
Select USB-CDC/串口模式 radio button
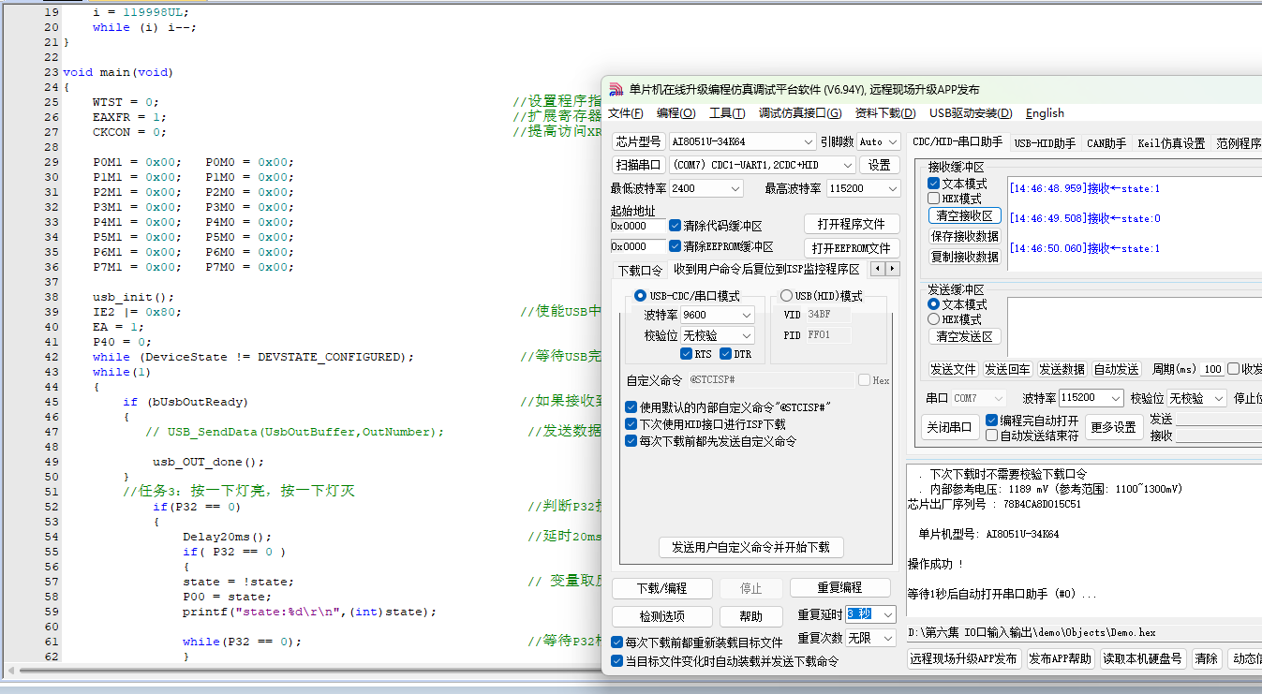pos(687,296)
